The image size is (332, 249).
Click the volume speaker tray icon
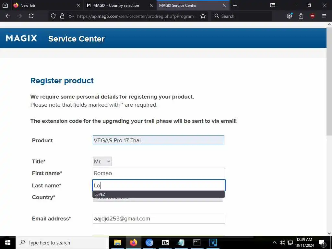tap(282, 243)
